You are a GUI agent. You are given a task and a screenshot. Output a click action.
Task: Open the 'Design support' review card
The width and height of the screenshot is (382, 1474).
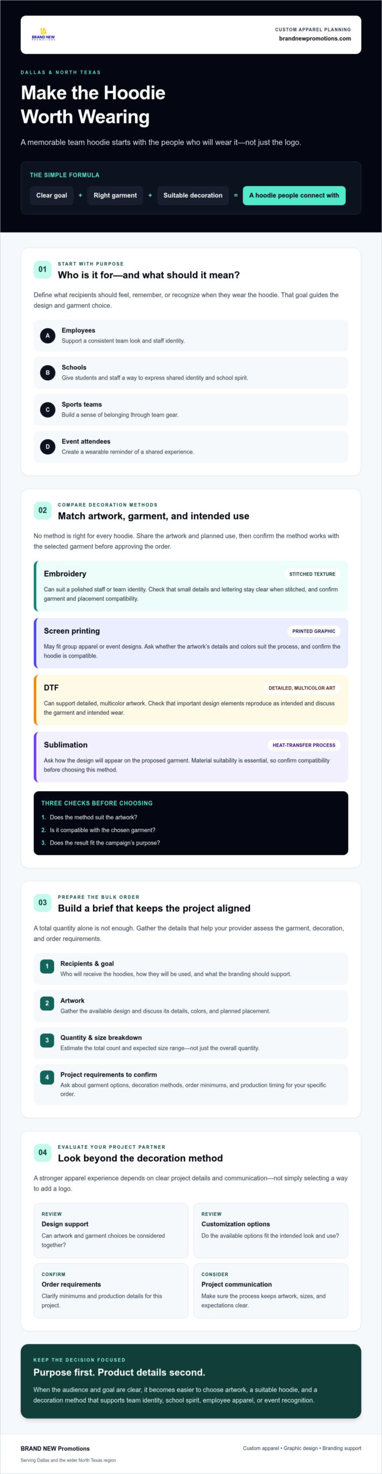111,1230
